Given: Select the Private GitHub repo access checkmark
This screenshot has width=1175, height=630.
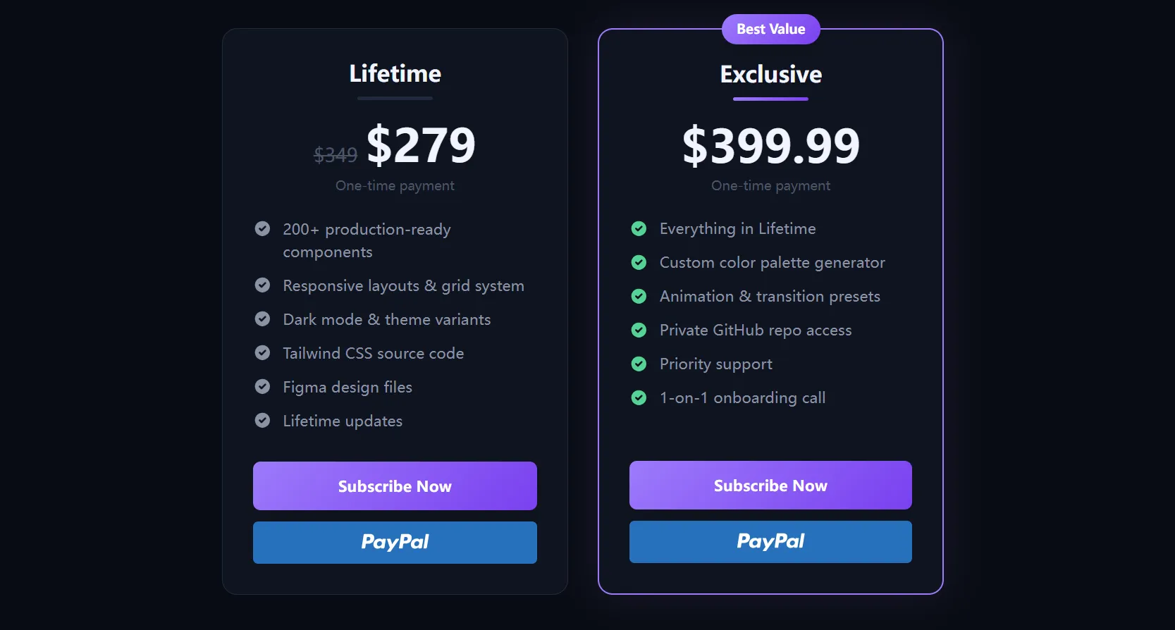Looking at the screenshot, I should [x=639, y=330].
